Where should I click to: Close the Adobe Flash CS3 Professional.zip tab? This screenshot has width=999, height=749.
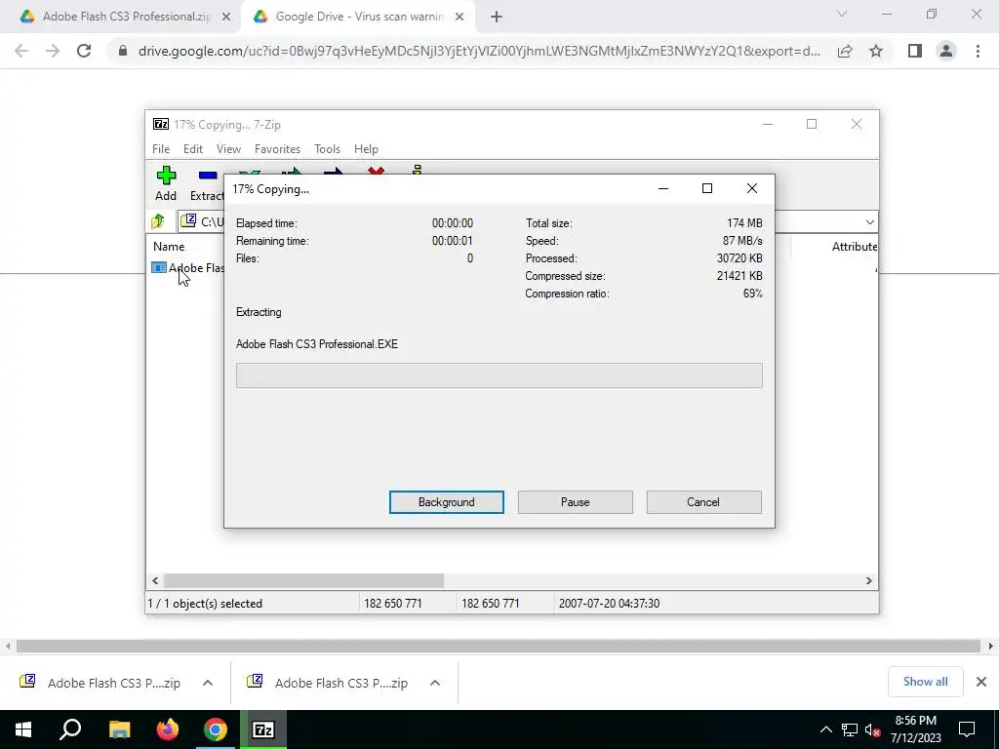pyautogui.click(x=226, y=17)
